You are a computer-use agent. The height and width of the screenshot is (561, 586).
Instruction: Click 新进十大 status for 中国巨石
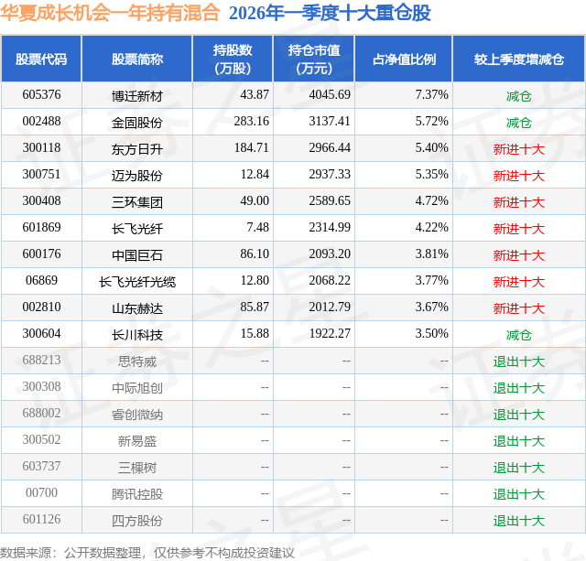click(519, 255)
